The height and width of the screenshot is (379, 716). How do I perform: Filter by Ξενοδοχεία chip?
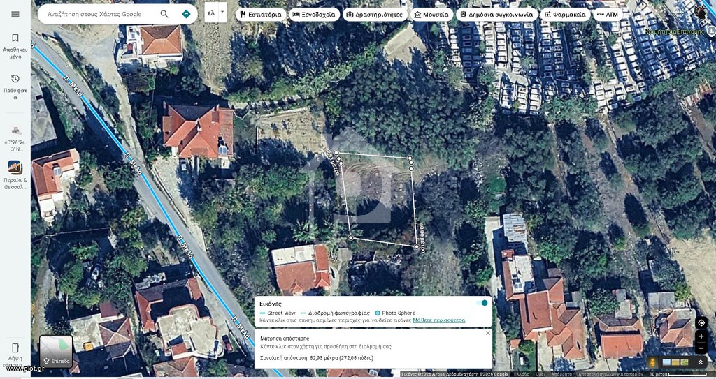click(x=314, y=15)
